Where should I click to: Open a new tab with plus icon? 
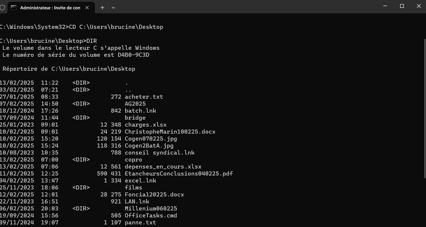102,8
